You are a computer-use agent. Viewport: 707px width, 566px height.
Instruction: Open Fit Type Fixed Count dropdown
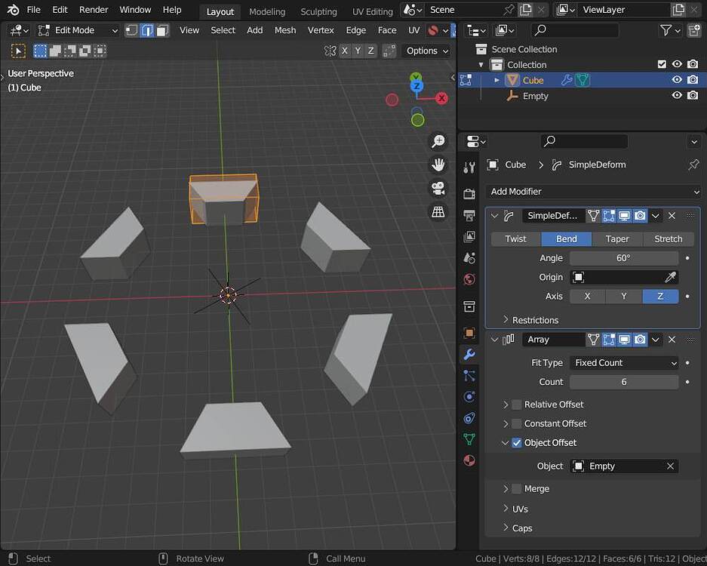coord(624,362)
